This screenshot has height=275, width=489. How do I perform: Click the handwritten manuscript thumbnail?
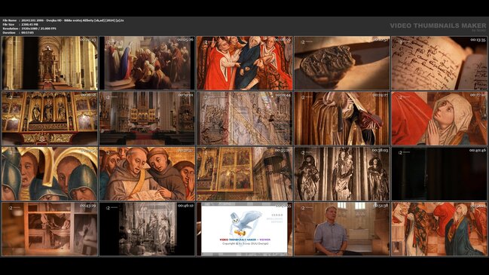[x=439, y=63]
